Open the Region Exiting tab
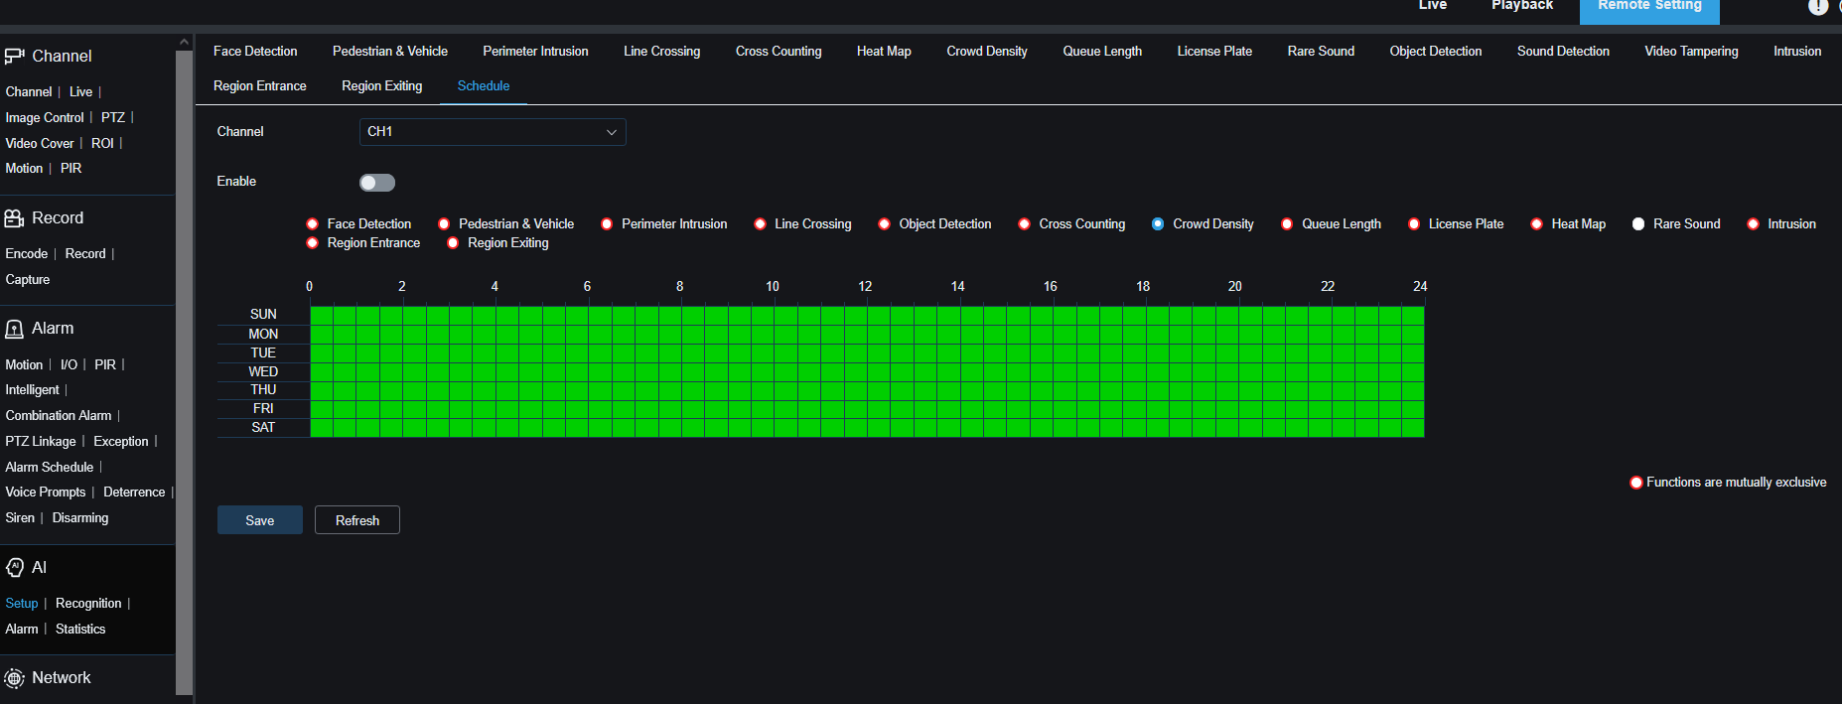The width and height of the screenshot is (1842, 704). click(382, 86)
